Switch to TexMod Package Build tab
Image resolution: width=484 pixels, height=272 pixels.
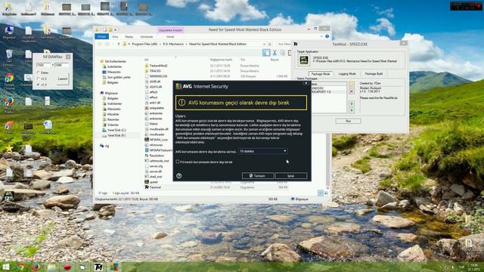tap(374, 74)
